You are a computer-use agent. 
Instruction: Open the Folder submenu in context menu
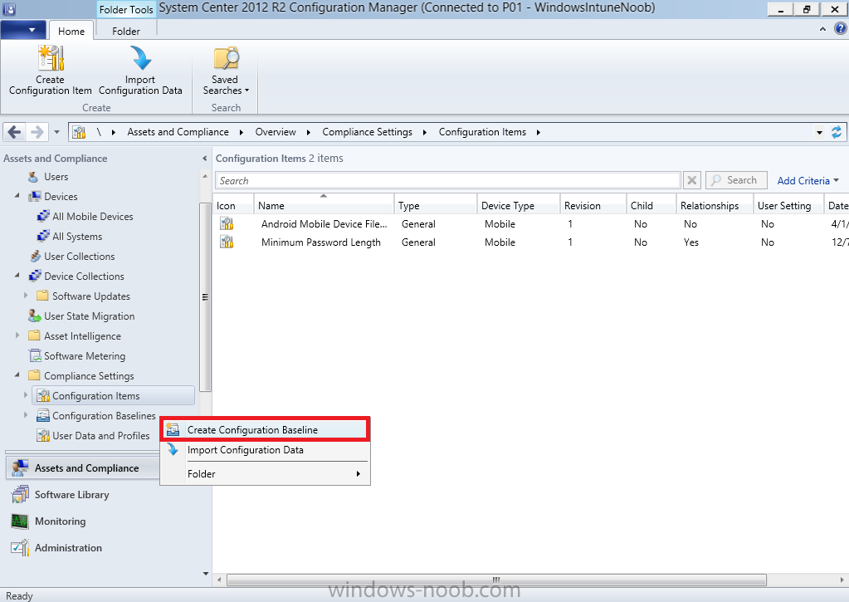point(266,474)
